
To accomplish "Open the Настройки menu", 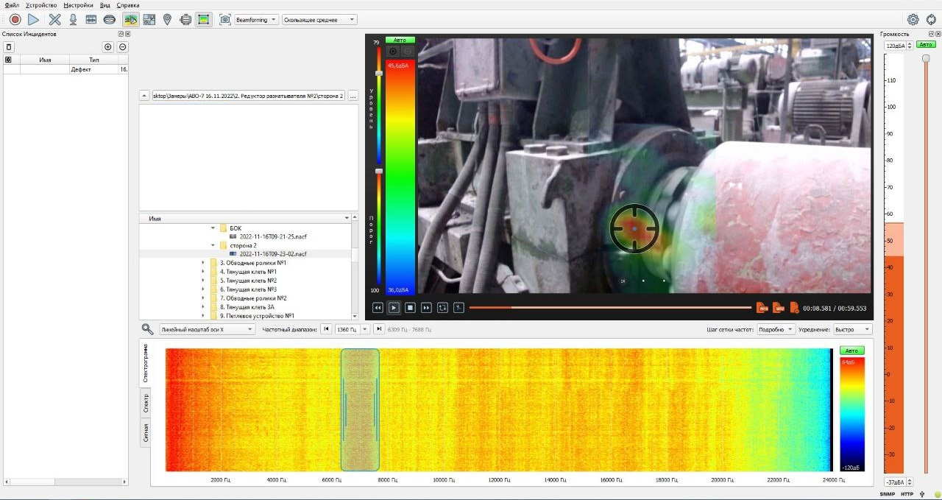I will 78,5.
